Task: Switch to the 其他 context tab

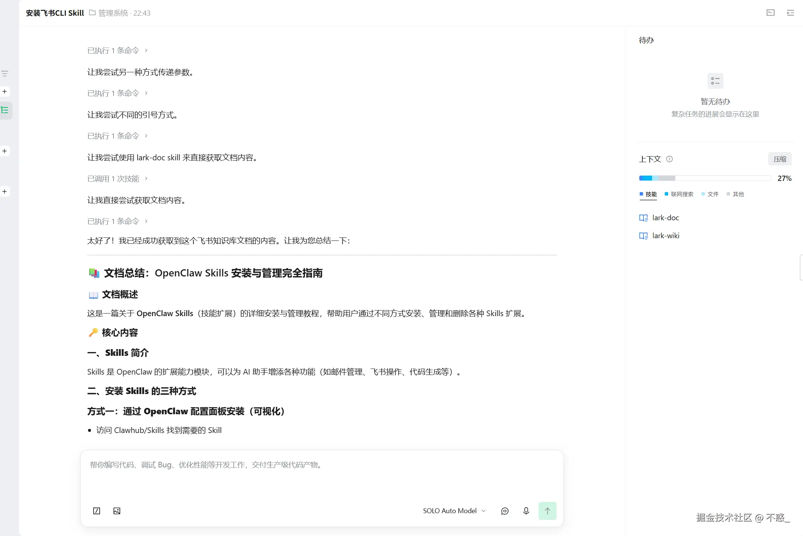Action: click(735, 194)
